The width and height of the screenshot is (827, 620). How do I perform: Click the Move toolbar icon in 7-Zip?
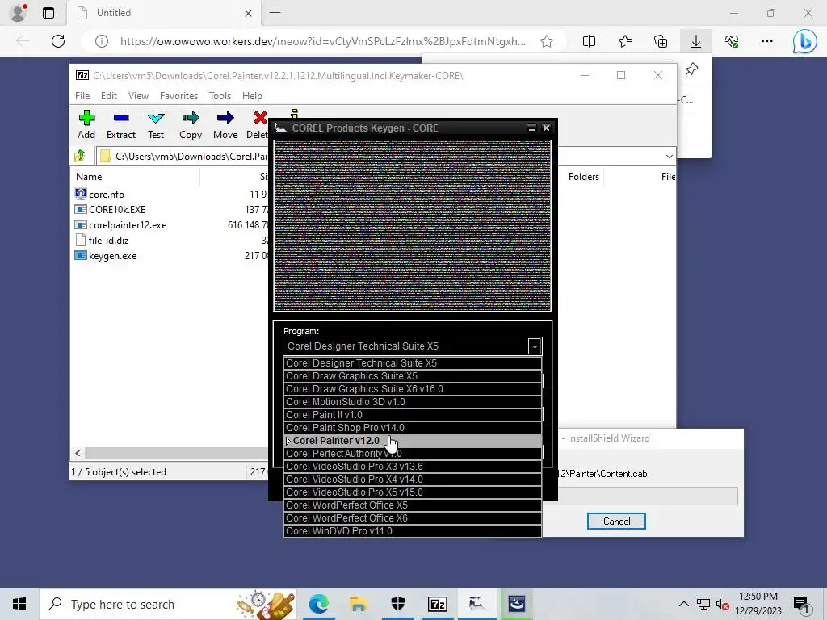click(225, 125)
